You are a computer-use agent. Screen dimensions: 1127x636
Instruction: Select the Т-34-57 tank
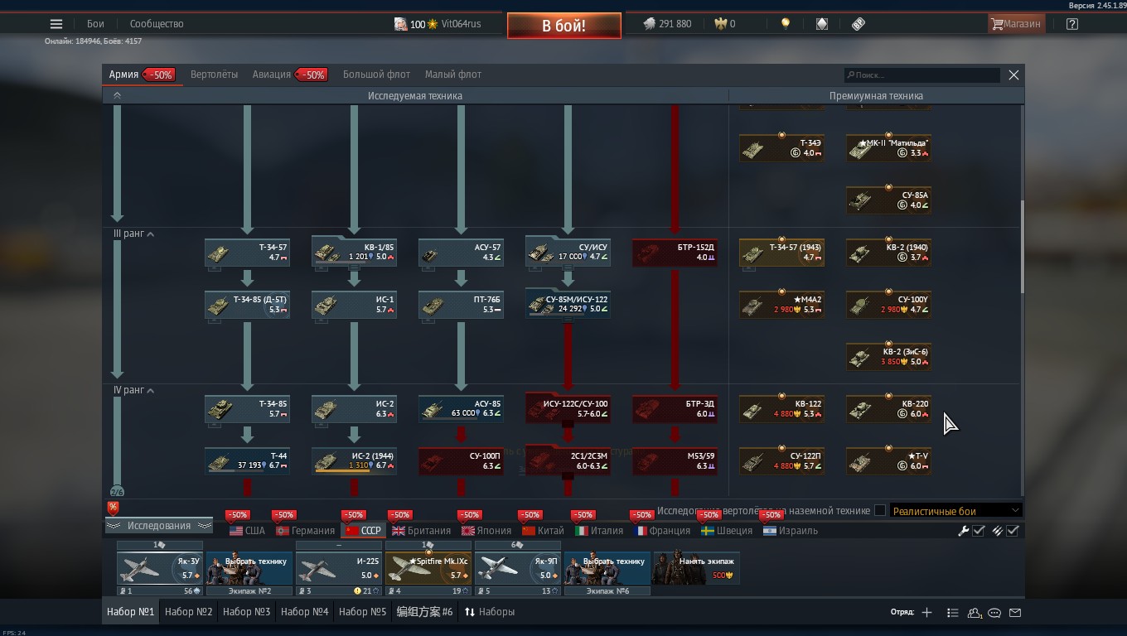pyautogui.click(x=247, y=253)
